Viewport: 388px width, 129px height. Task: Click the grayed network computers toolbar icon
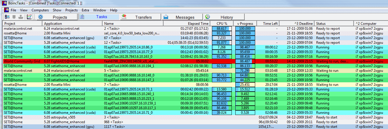pos(21,17)
